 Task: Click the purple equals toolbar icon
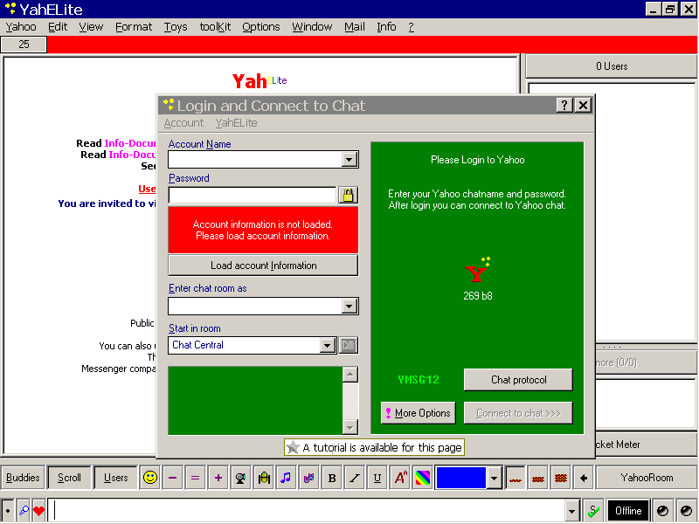(x=195, y=478)
